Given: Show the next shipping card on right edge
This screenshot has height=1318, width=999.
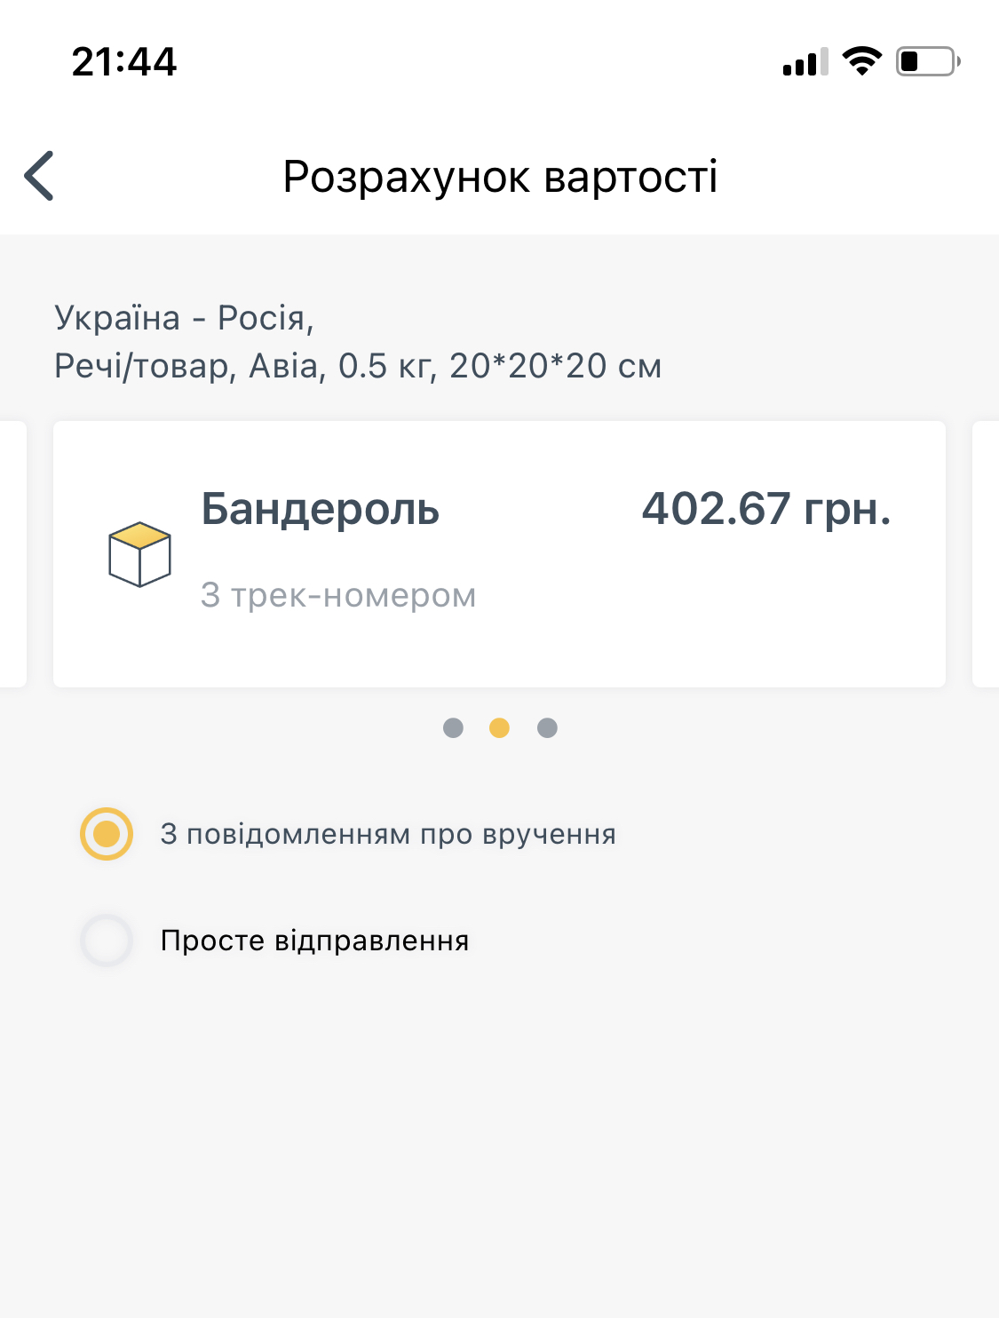Looking at the screenshot, I should click(986, 554).
